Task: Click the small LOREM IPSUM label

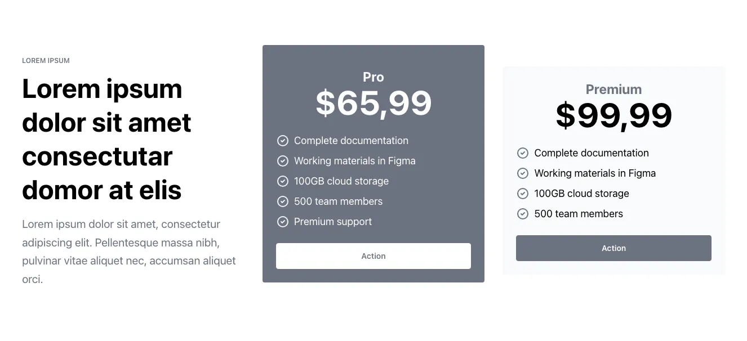Action: pyautogui.click(x=46, y=61)
